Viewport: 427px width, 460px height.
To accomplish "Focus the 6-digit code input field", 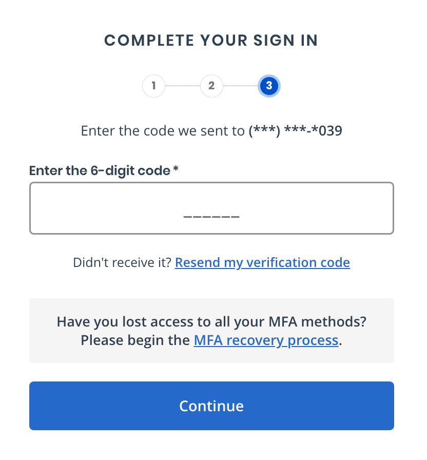I will [103, 208].
